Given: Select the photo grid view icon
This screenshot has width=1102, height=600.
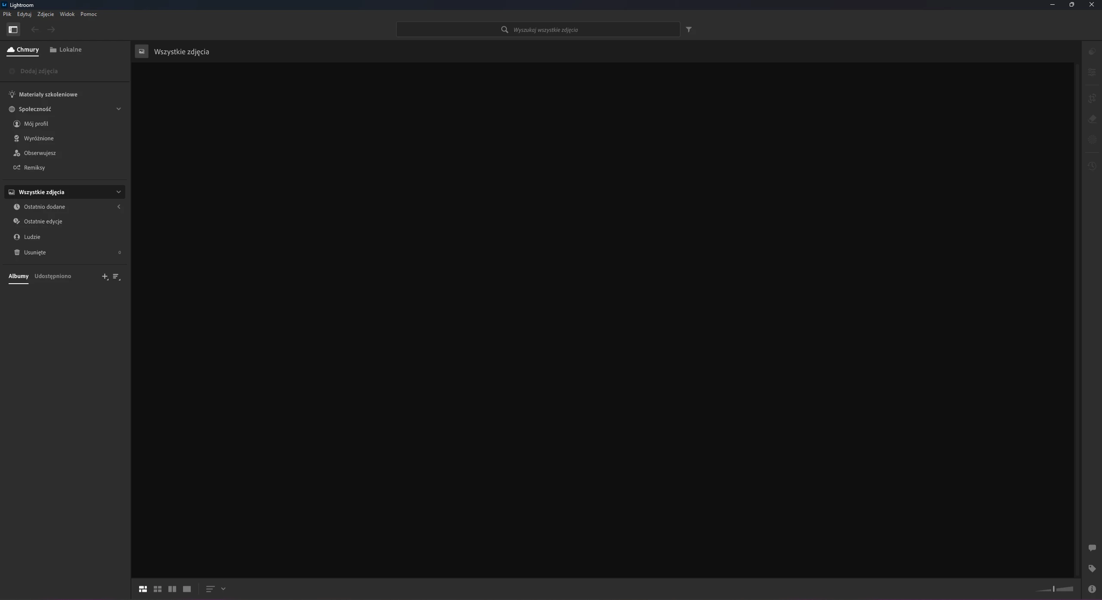Looking at the screenshot, I should [143, 589].
